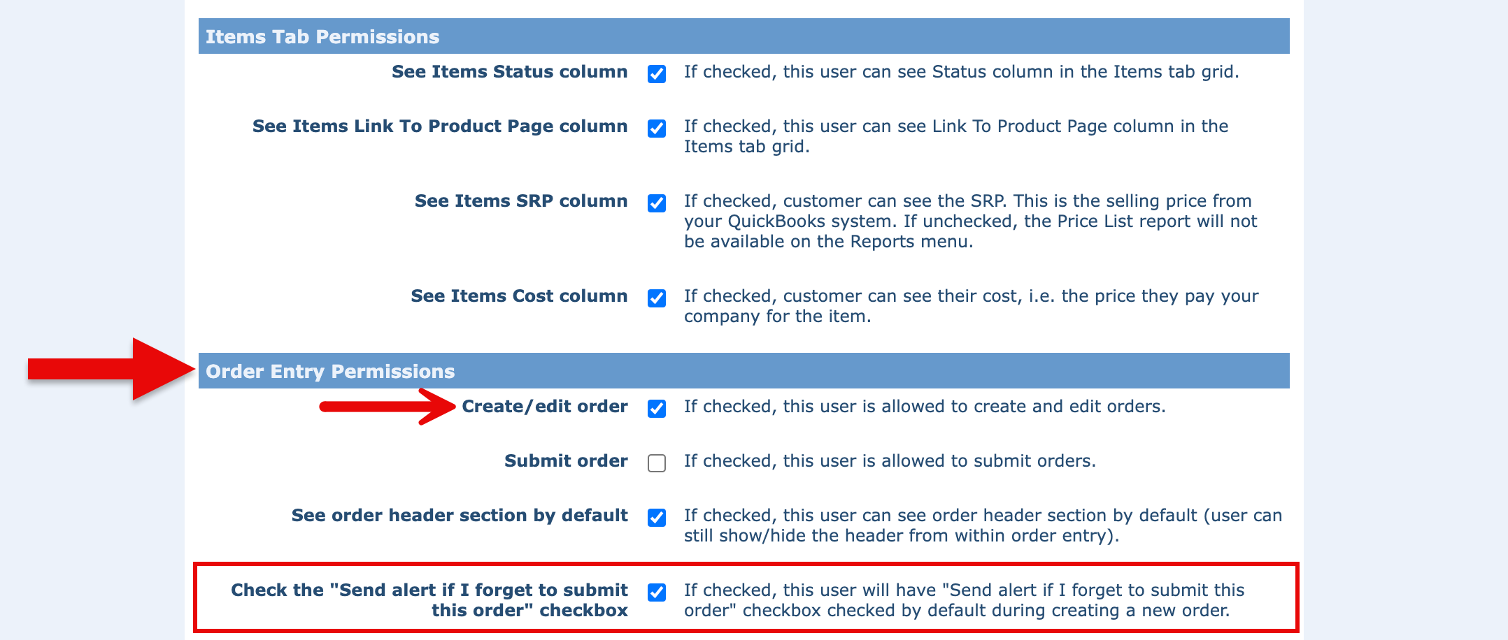Click the bold 'Submit order' label text

coord(566,460)
